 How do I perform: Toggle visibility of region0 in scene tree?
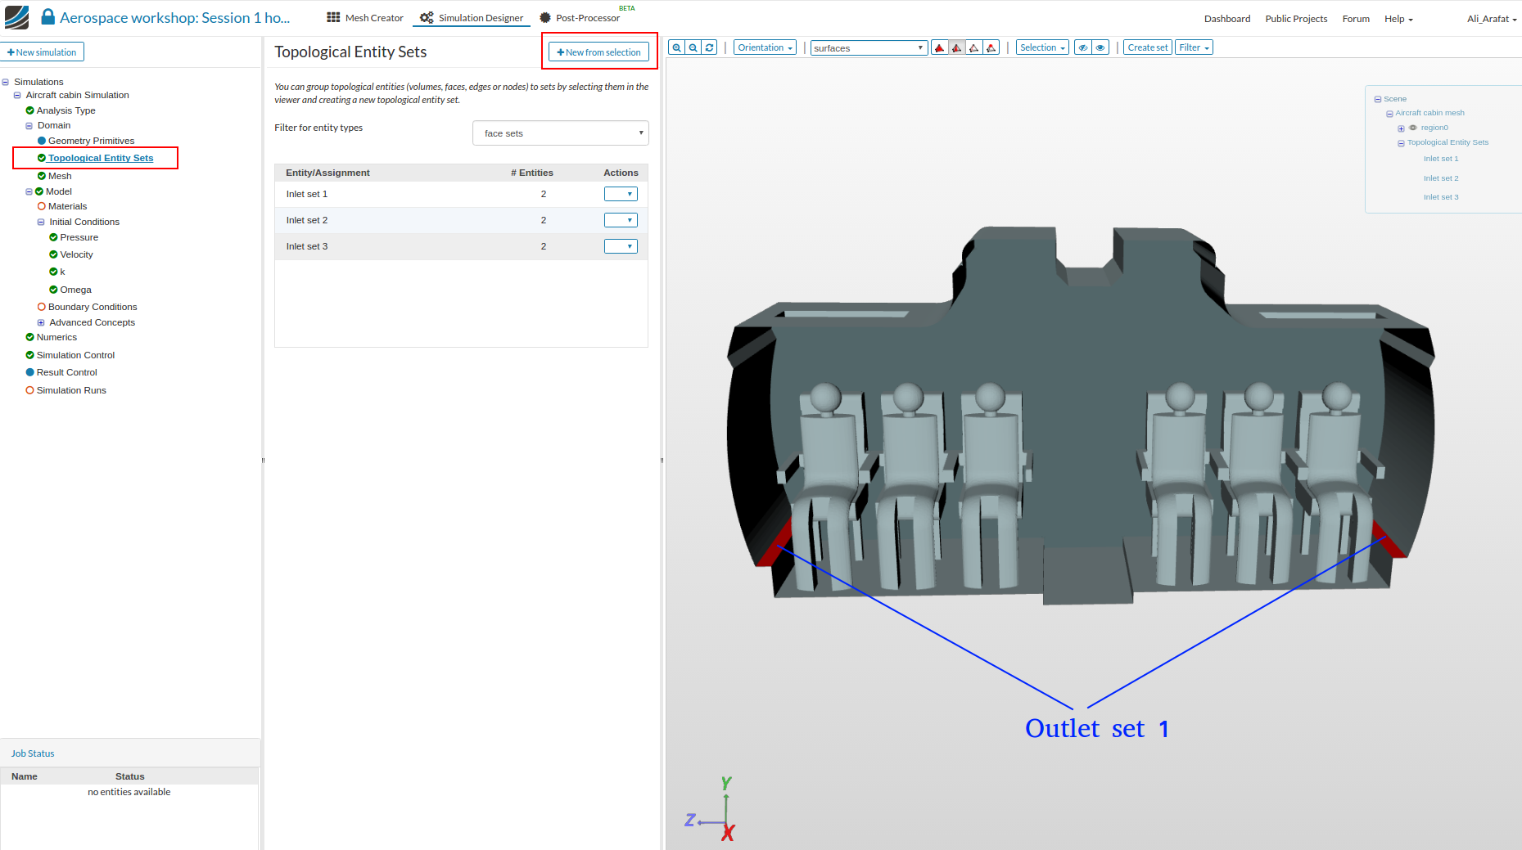pyautogui.click(x=1413, y=128)
